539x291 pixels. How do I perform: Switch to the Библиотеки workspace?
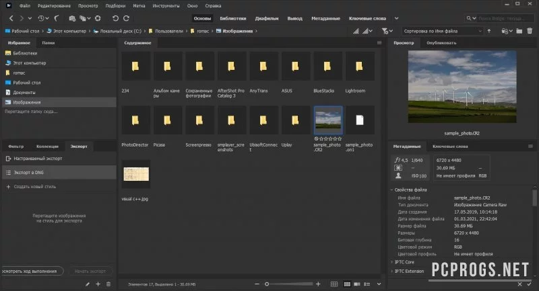(233, 19)
